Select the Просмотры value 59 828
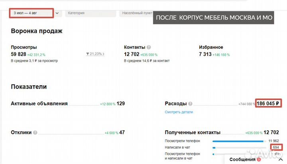 click(18, 54)
